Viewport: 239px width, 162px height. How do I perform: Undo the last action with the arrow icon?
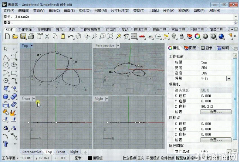[71, 37]
